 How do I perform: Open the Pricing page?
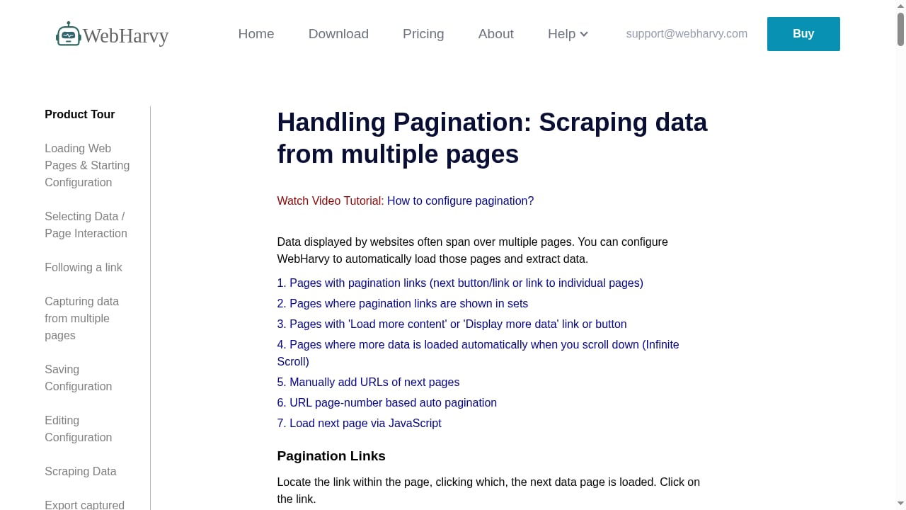[423, 34]
